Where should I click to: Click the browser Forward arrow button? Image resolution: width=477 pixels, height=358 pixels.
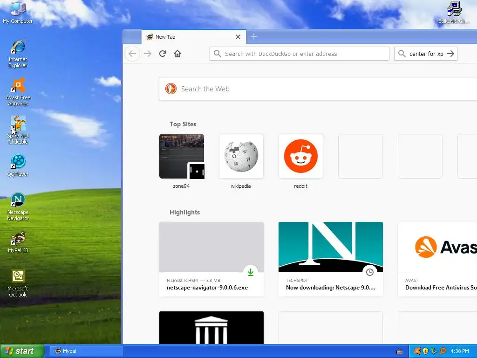148,54
